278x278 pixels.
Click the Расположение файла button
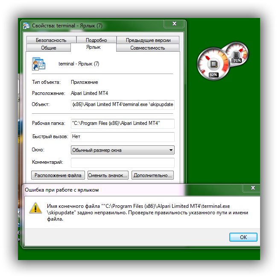point(58,175)
